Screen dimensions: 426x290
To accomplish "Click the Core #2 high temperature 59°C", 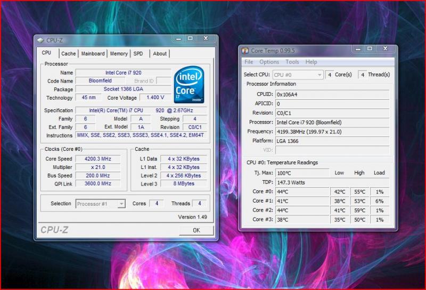I will tap(359, 210).
